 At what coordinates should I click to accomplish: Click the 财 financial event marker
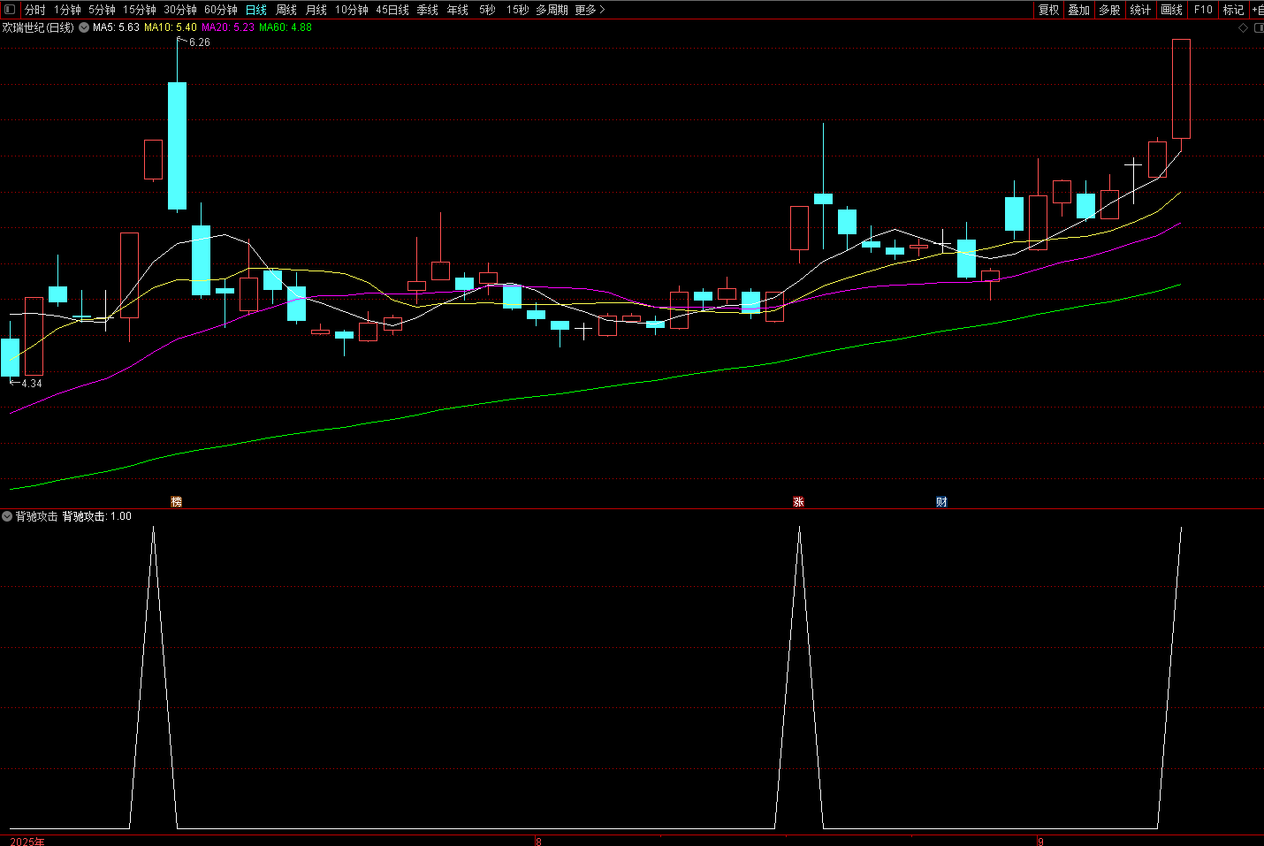pyautogui.click(x=942, y=501)
